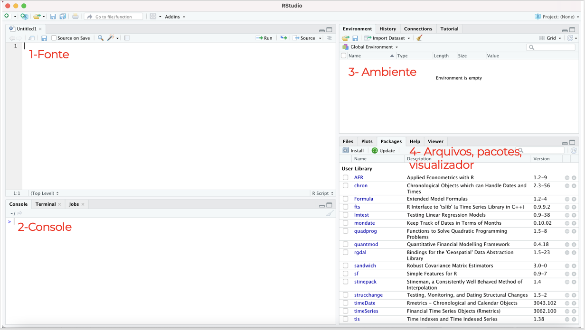Click the new file icon in main toolbar
The width and height of the screenshot is (585, 330).
point(7,17)
